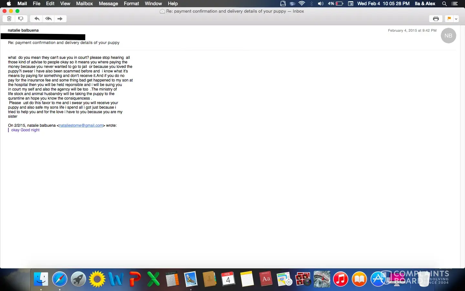
Task: Click the menu bar clock 'Wed Feb 4'
Action: pyautogui.click(x=383, y=4)
